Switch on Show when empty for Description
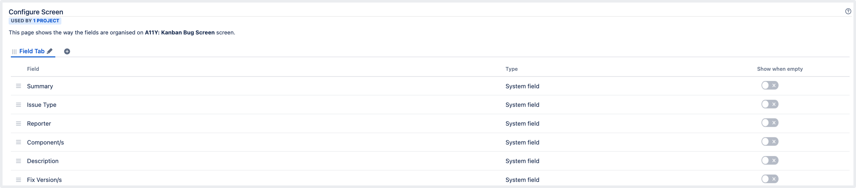The width and height of the screenshot is (856, 188). pos(770,161)
